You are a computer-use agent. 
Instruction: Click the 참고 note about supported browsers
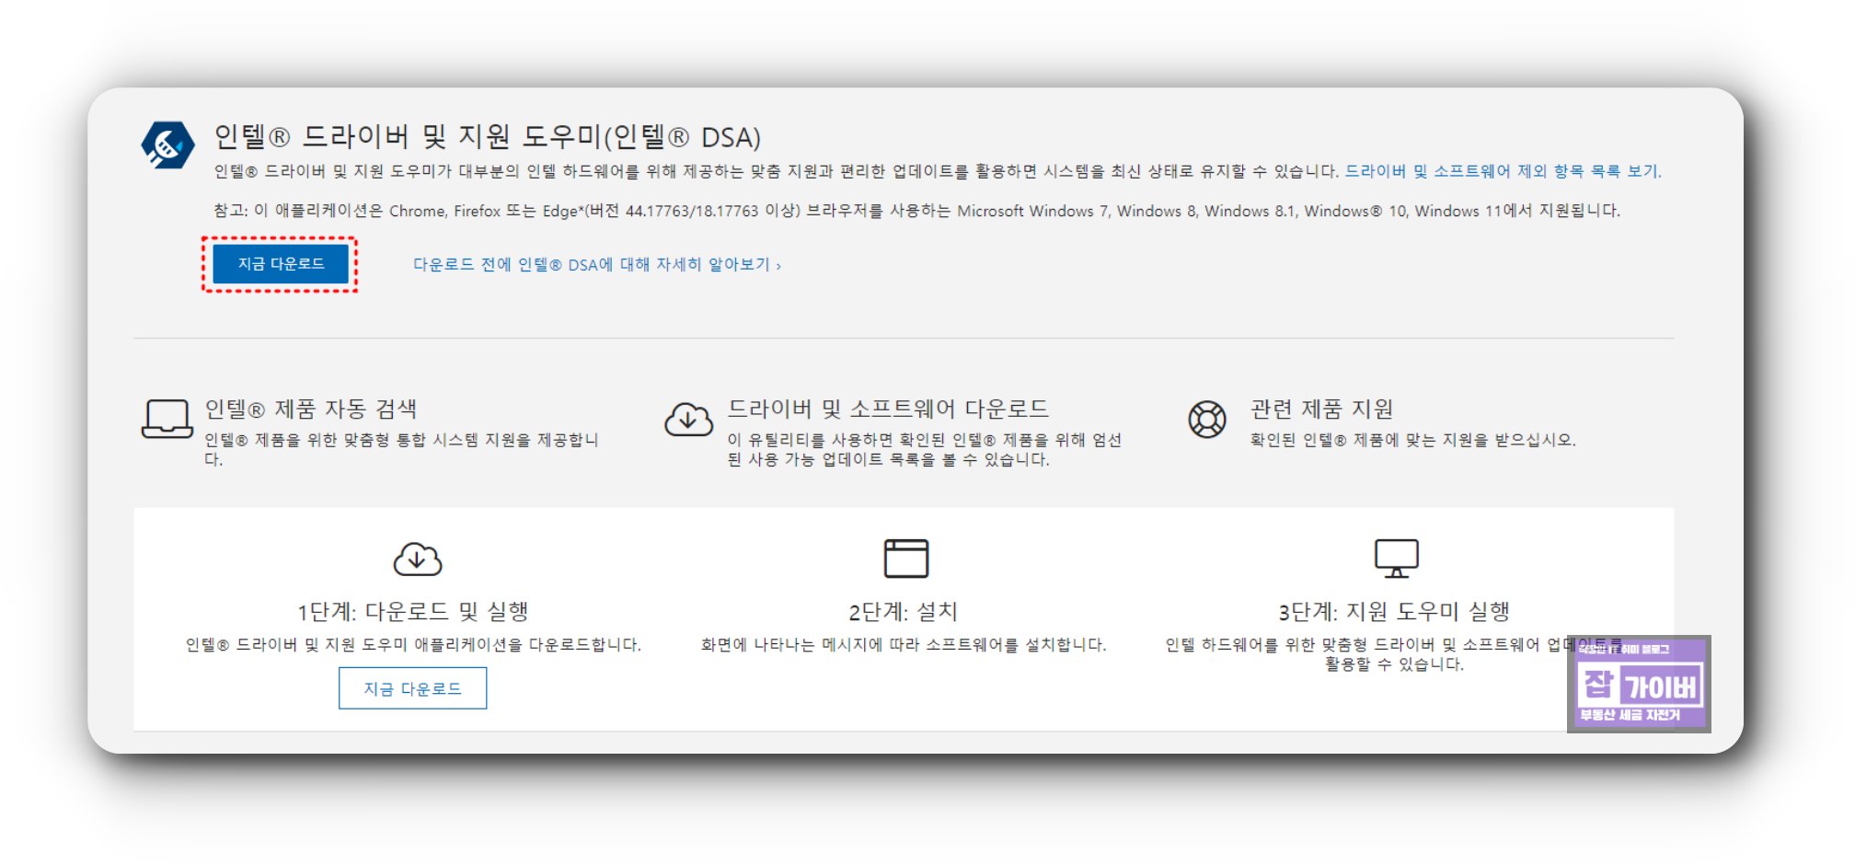[916, 211]
